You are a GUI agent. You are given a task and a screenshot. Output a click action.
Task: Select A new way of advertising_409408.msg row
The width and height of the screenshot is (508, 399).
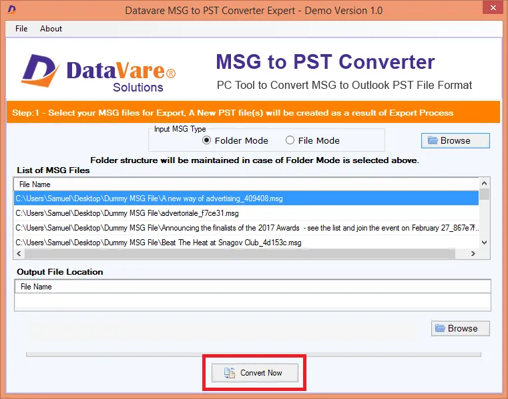(246, 198)
